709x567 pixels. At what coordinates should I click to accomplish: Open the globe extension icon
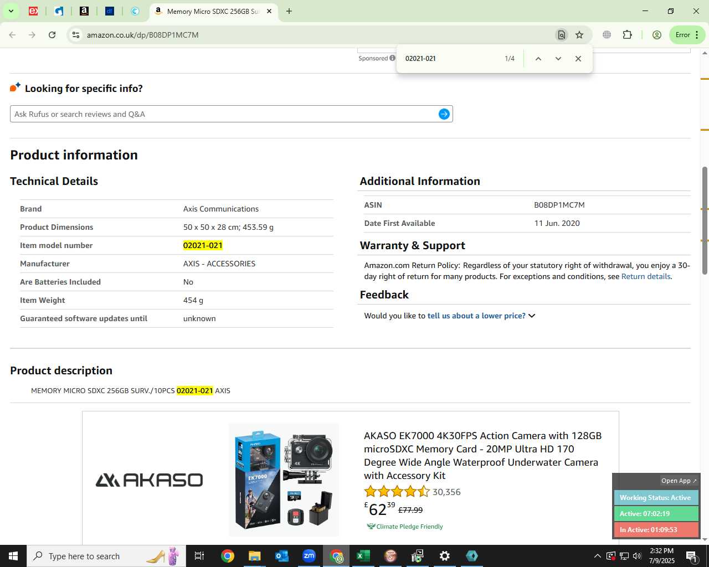(607, 35)
